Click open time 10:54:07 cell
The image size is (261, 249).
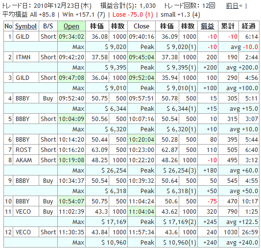[x=71, y=201]
